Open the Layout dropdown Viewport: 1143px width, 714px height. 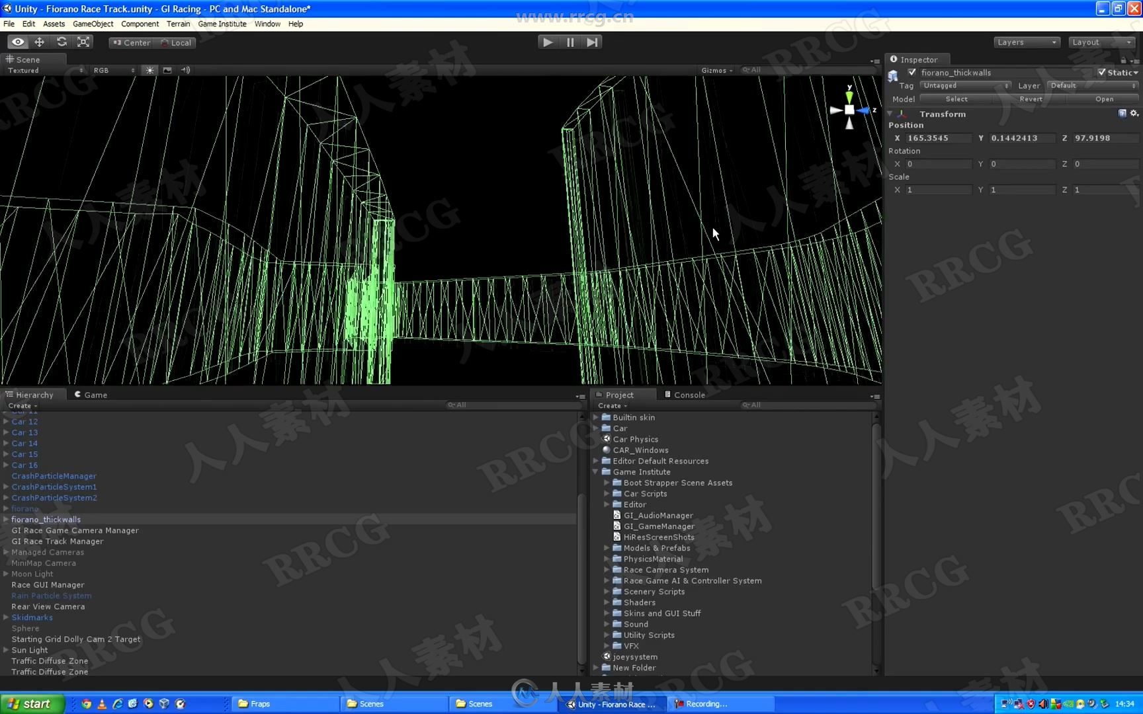coord(1102,42)
